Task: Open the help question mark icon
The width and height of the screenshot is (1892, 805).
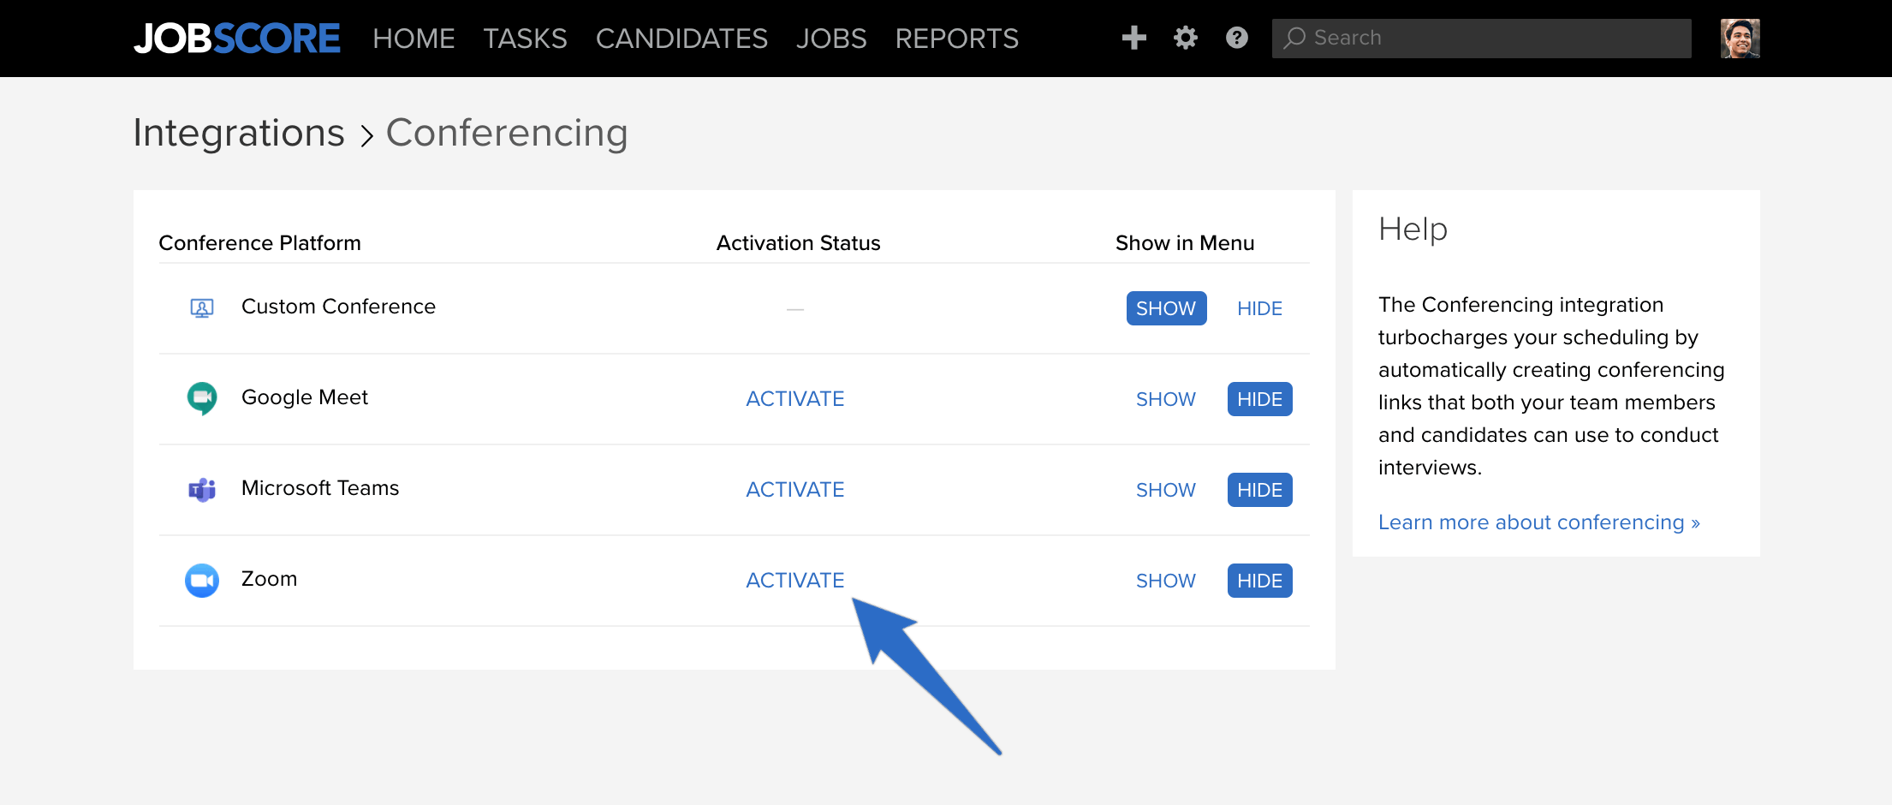Action: tap(1237, 38)
